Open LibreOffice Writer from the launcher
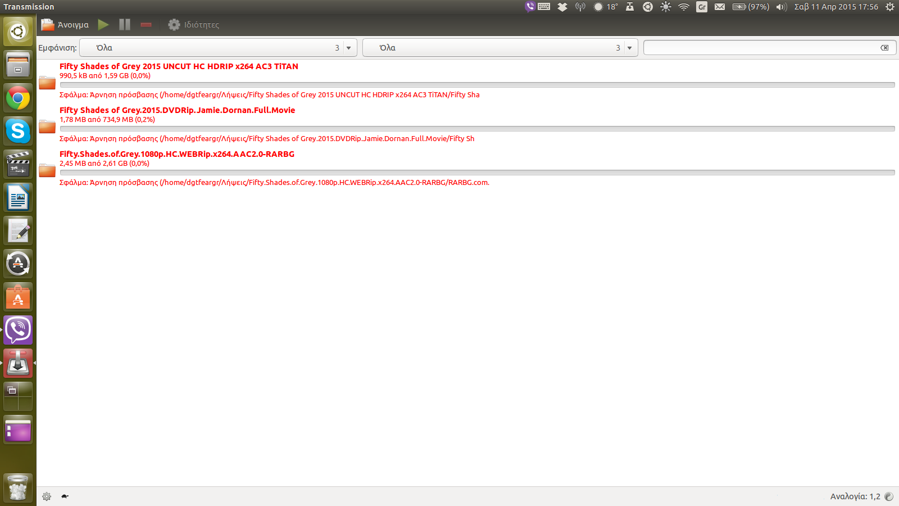 [x=18, y=197]
